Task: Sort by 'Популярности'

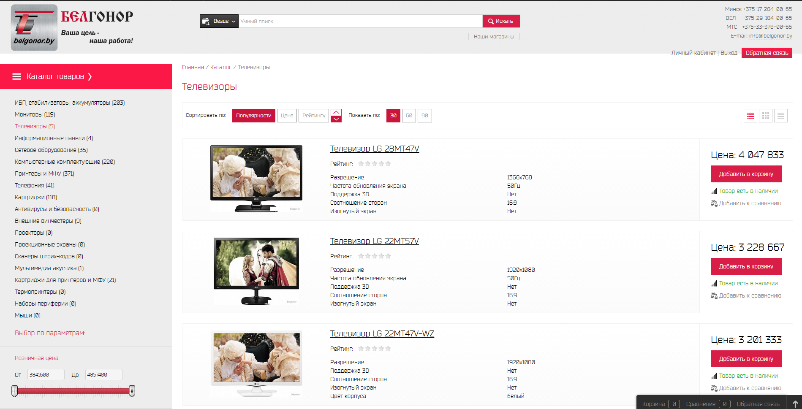Action: coord(254,116)
